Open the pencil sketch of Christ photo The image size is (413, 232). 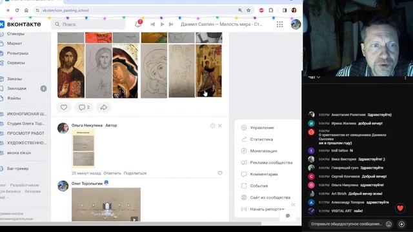[x=99, y=71]
